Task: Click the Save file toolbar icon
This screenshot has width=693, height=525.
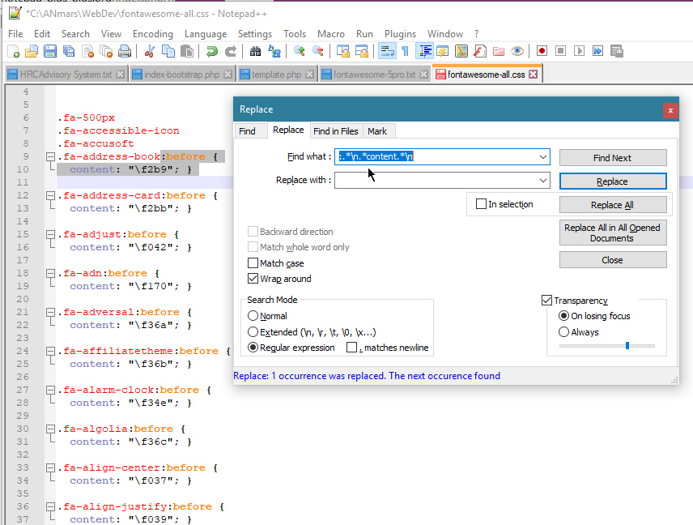Action: 50,51
